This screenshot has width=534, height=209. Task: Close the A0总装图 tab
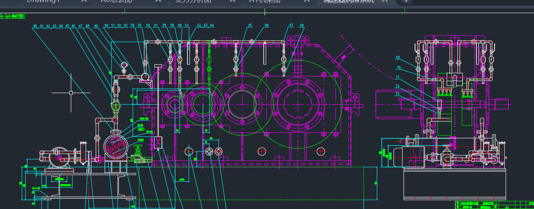[159, 1]
